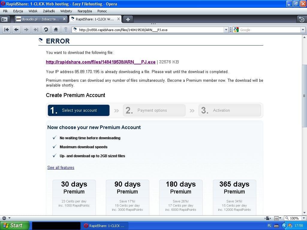The height and width of the screenshot is (230, 307).
Task: Choose the 365 days Premium plan
Action: point(234,197)
